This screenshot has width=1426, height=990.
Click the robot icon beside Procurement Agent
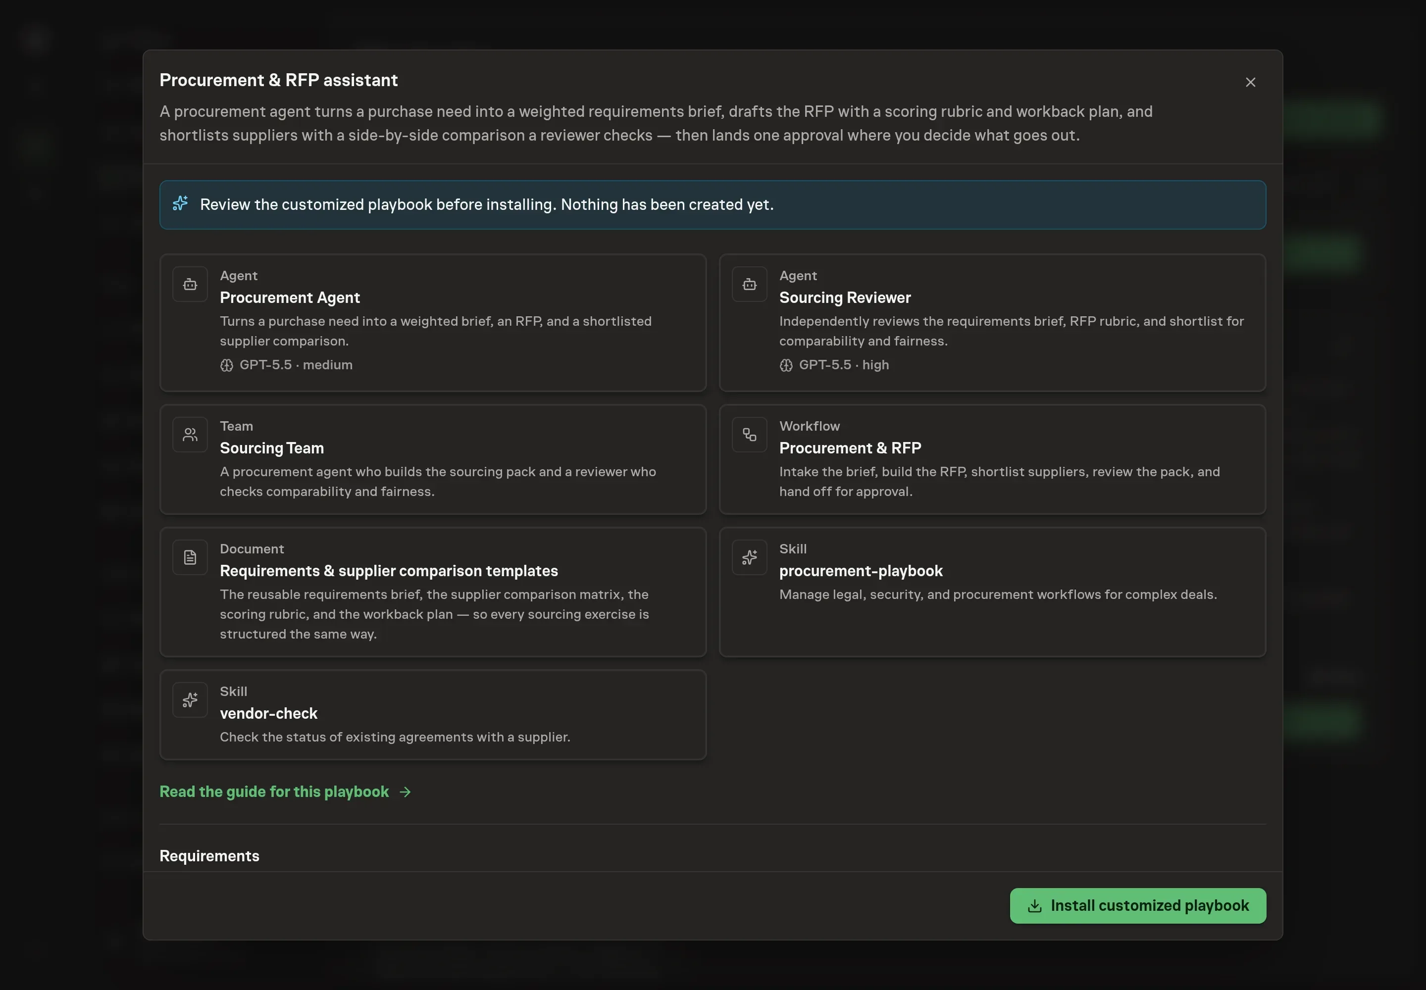190,284
